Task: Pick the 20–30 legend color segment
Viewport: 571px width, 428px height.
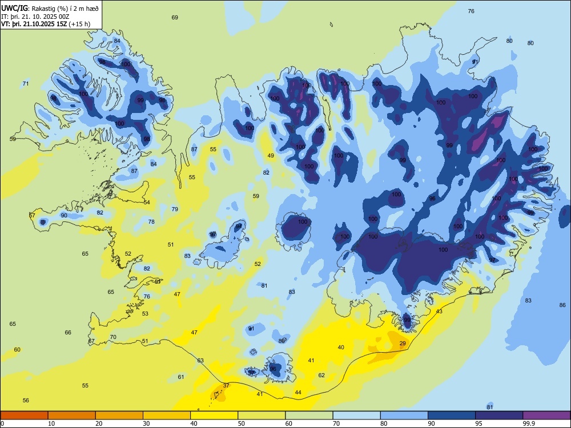Action: tap(119, 415)
